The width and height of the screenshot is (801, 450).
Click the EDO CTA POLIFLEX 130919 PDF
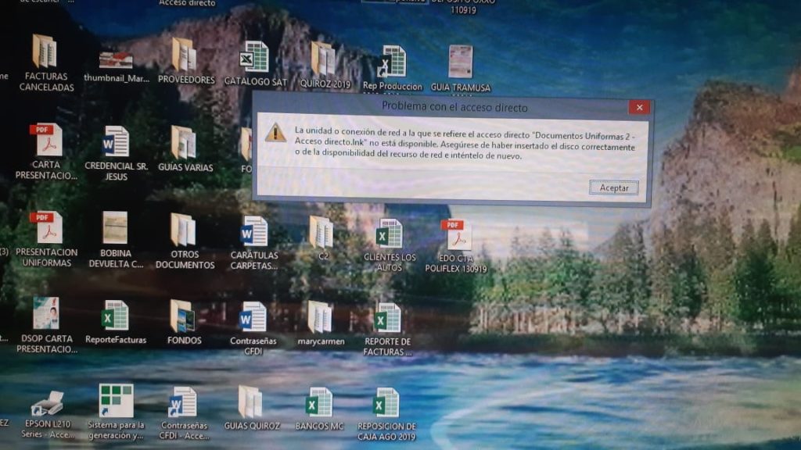456,236
